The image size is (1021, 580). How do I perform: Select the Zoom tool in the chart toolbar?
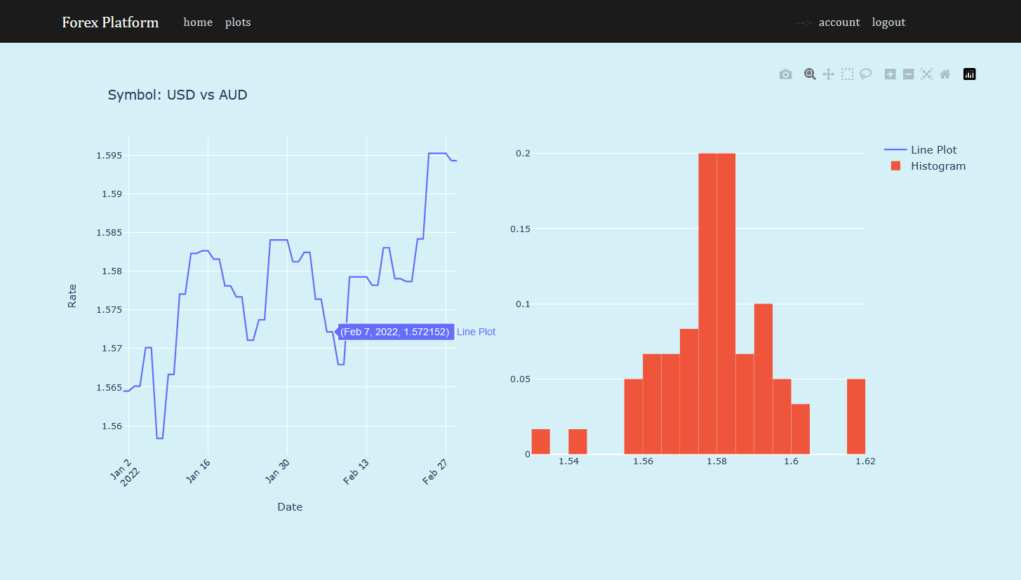pyautogui.click(x=810, y=74)
